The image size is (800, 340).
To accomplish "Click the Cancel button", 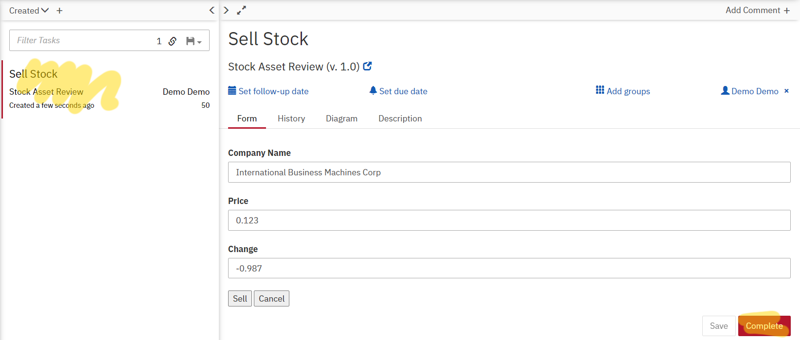I will (271, 299).
